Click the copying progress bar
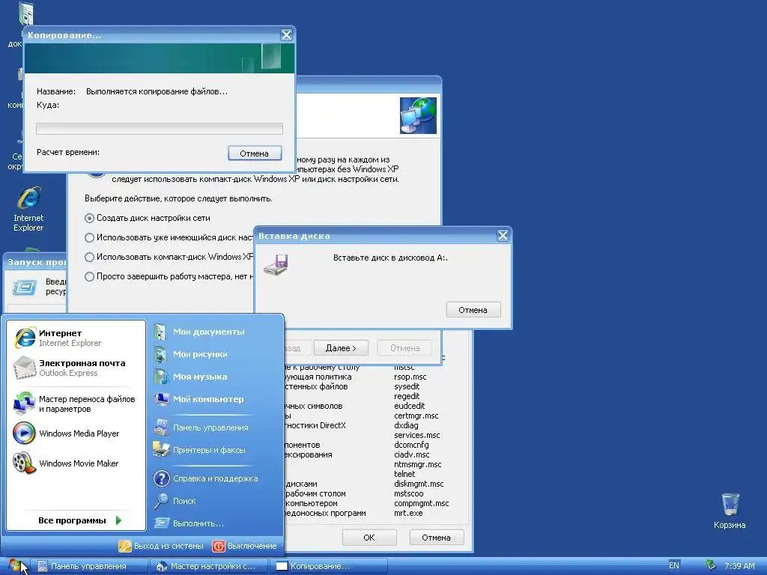 (160, 129)
